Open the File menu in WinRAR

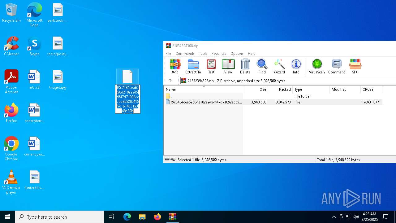168,54
